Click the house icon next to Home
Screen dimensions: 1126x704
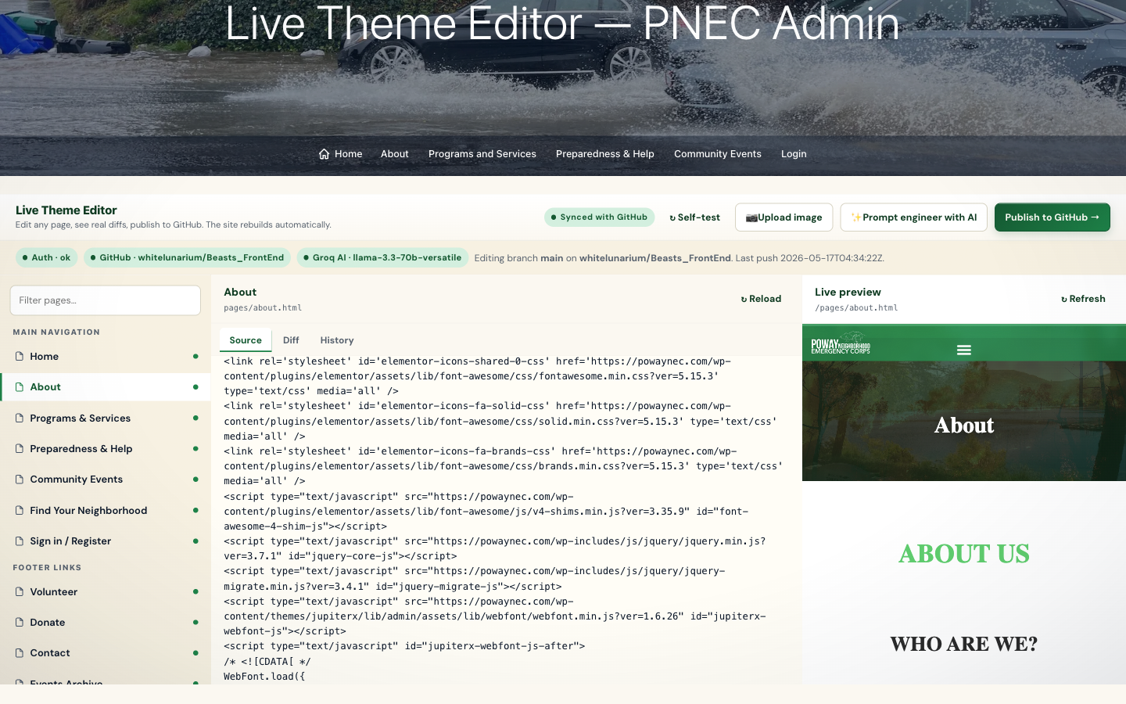(x=324, y=154)
